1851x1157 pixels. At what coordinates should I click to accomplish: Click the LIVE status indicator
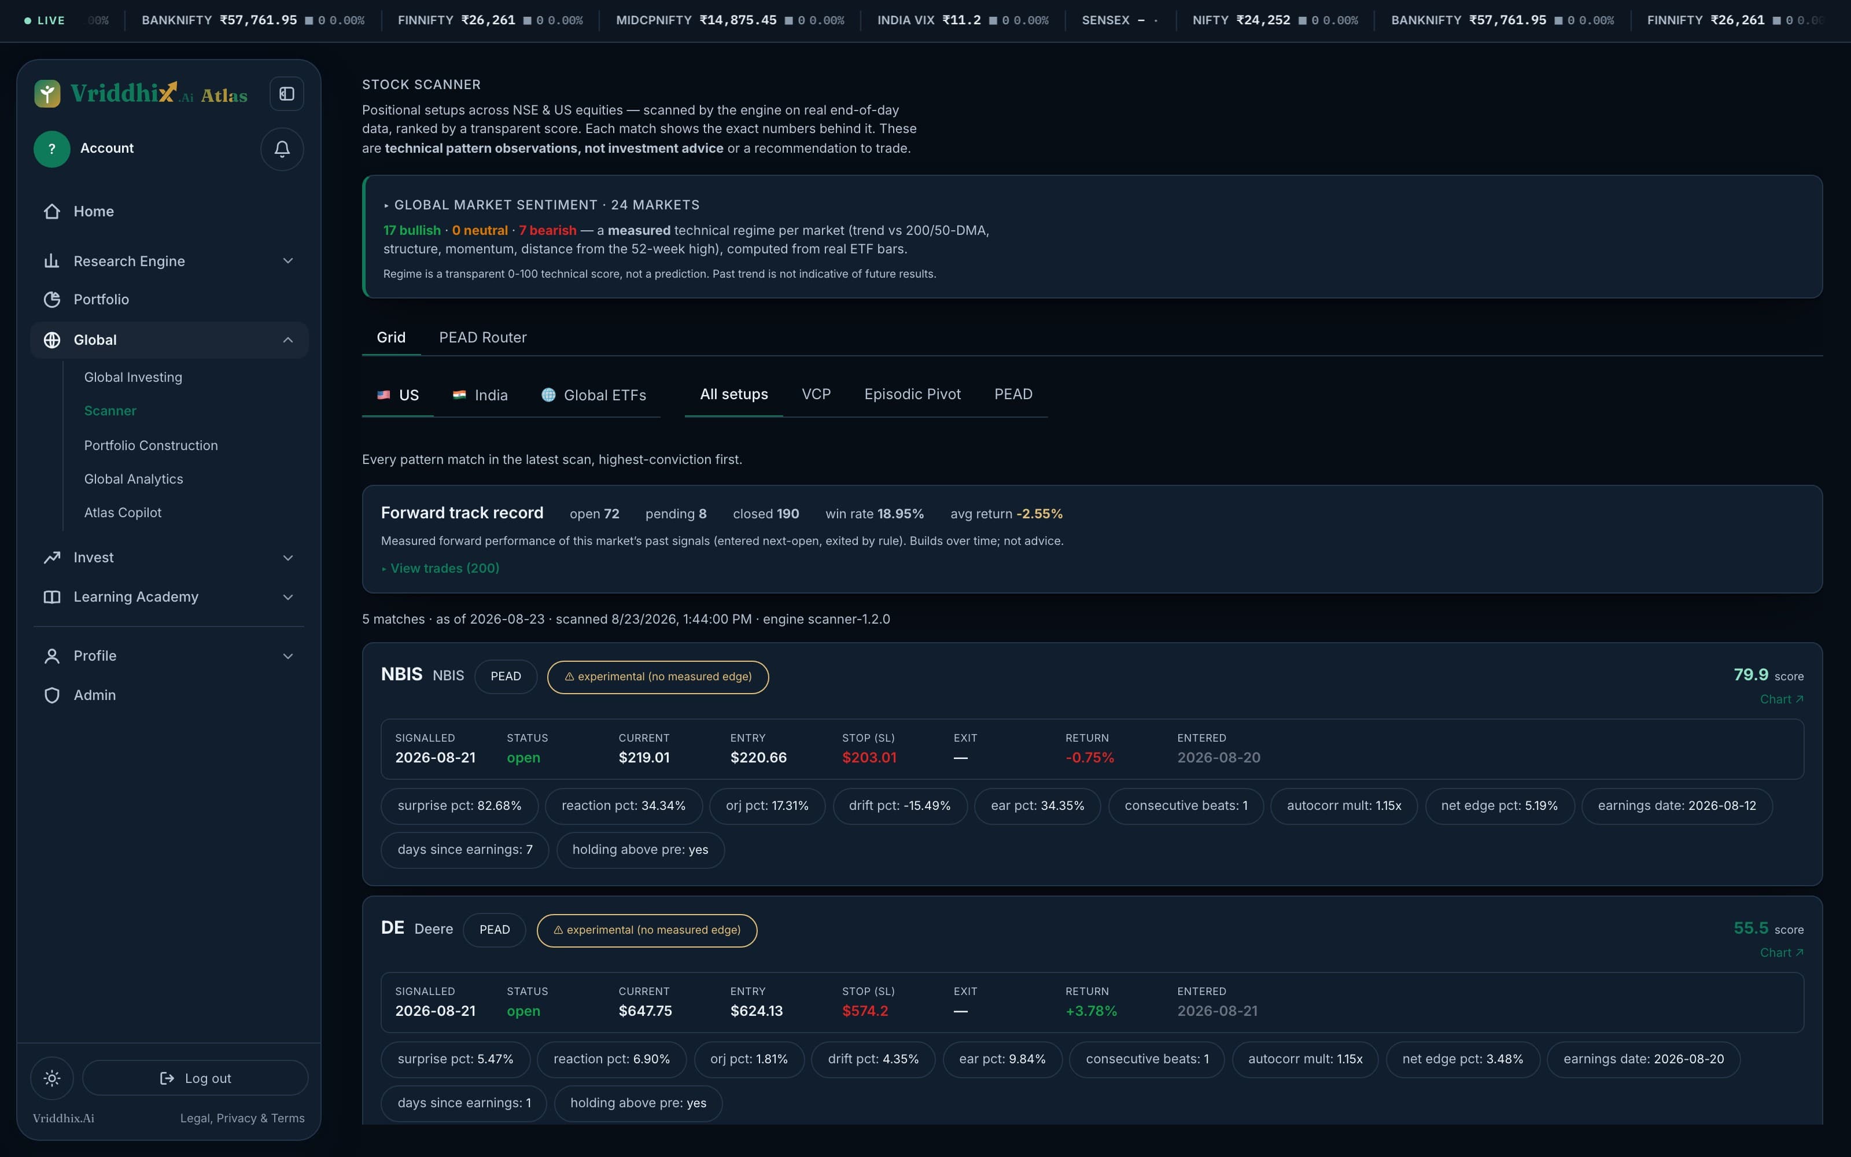45,21
